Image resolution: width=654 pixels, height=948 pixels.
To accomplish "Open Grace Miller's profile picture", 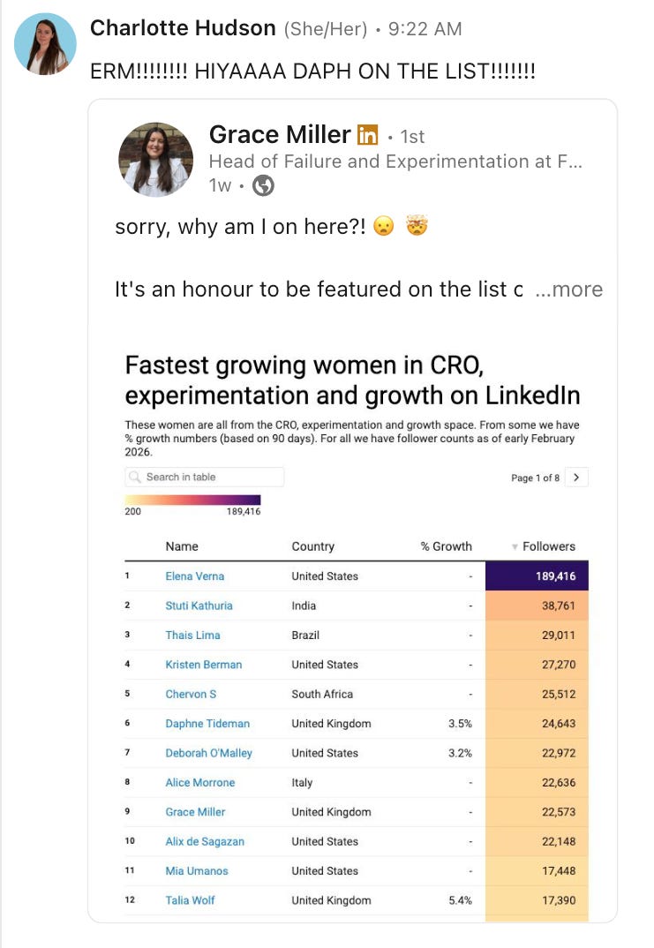I will coord(156,160).
